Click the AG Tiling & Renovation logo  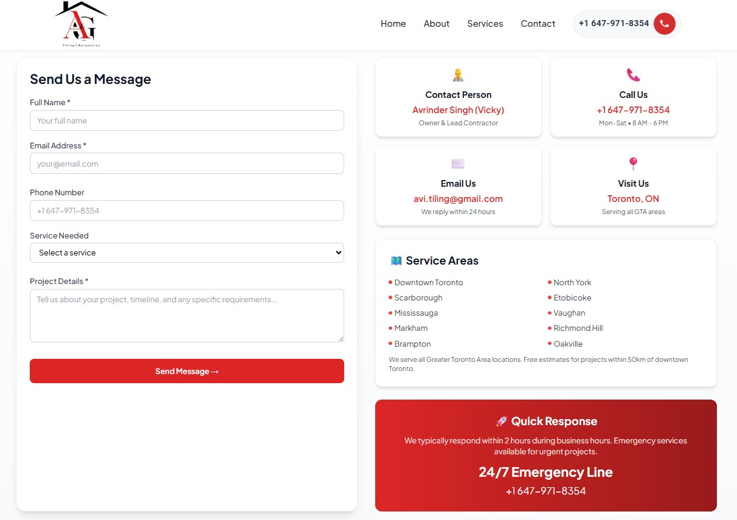pyautogui.click(x=81, y=24)
